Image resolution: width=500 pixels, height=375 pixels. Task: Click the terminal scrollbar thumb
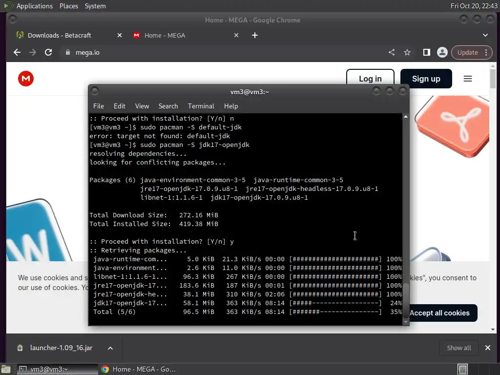[406, 300]
